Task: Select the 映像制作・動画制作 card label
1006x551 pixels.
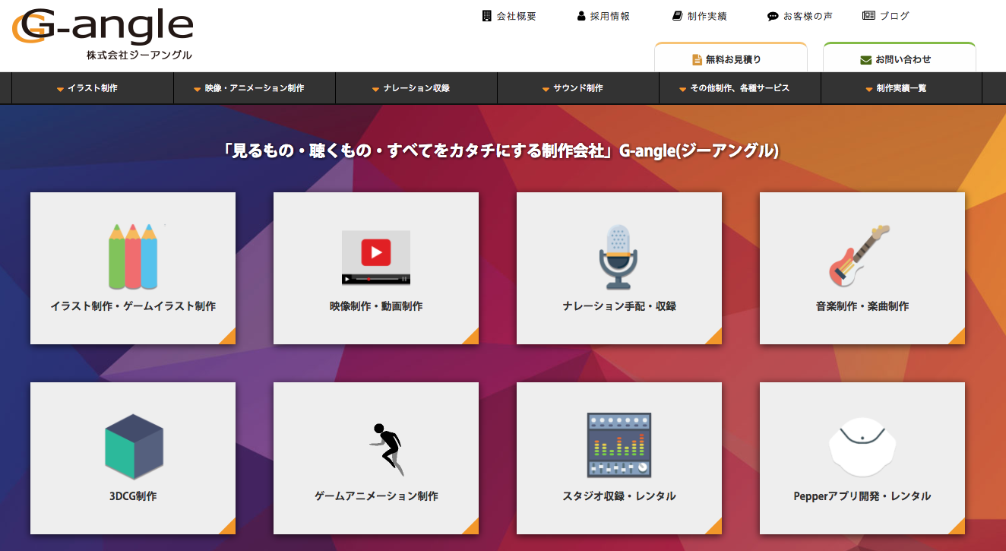Action: tap(376, 306)
